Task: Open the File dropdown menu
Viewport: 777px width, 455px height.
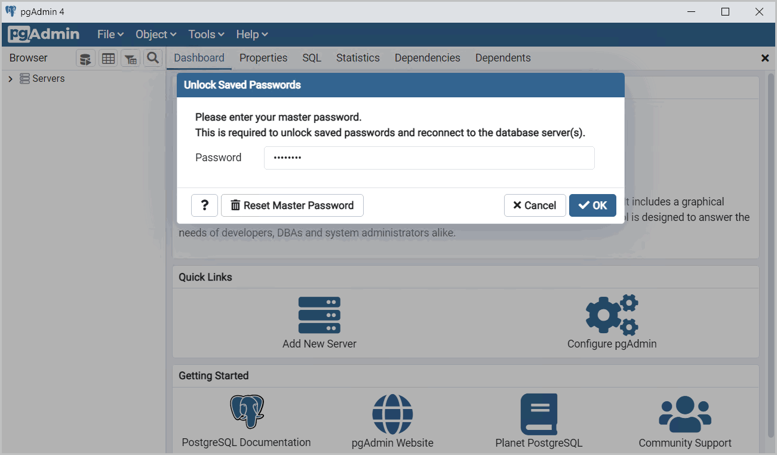Action: (110, 35)
